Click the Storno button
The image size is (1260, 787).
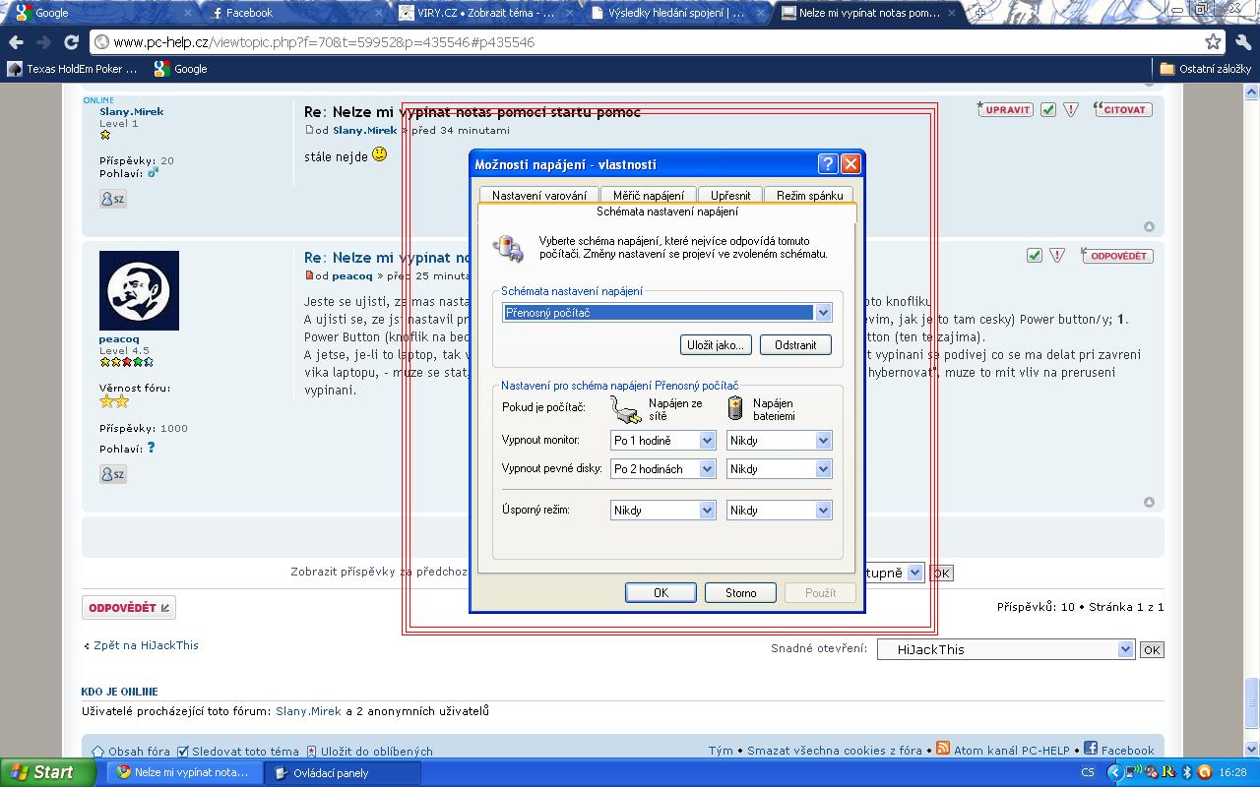(741, 592)
